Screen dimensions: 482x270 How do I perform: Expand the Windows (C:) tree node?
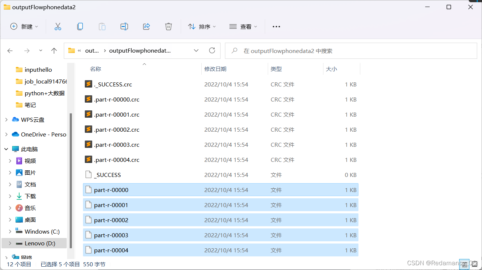click(10, 231)
